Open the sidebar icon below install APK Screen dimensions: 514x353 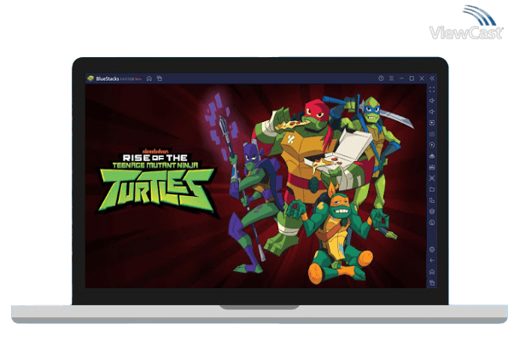coord(432,167)
